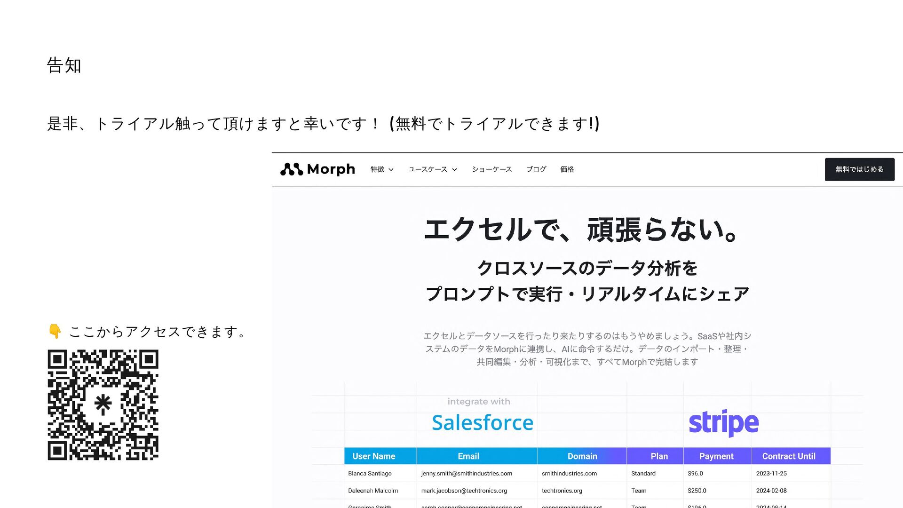Open the 価格 pricing page
The width and height of the screenshot is (903, 508).
[x=567, y=169]
